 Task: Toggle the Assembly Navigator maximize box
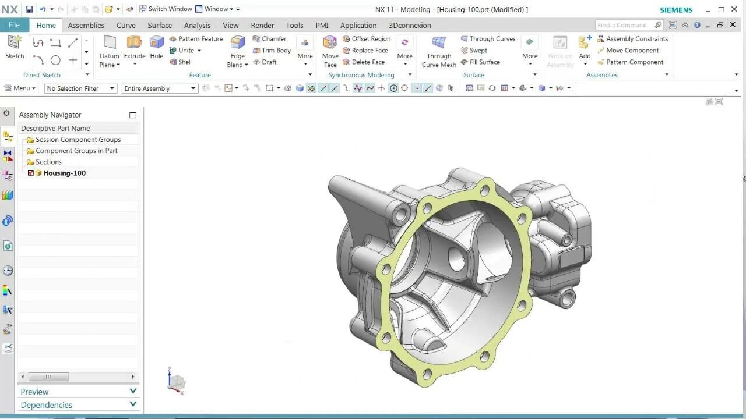tap(133, 115)
